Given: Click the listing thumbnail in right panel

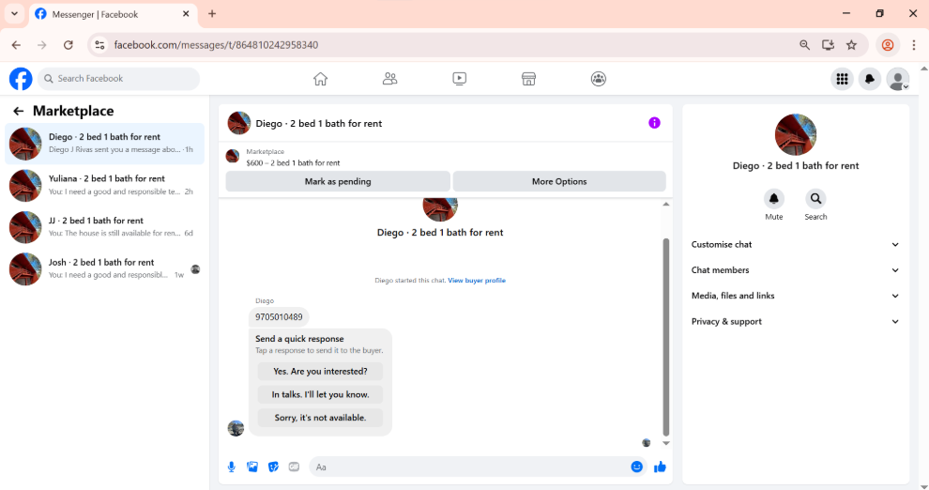Looking at the screenshot, I should coord(796,134).
